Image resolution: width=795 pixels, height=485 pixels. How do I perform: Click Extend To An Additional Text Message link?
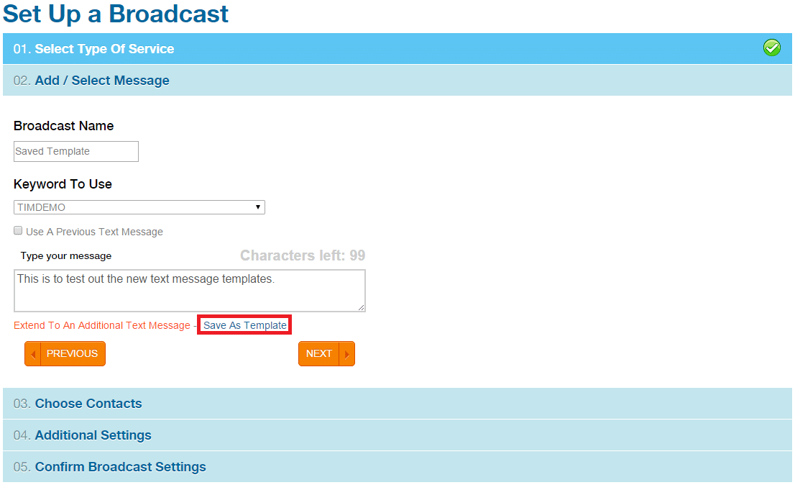pos(102,325)
